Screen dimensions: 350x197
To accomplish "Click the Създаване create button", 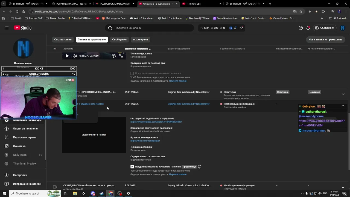I will pos(324,28).
